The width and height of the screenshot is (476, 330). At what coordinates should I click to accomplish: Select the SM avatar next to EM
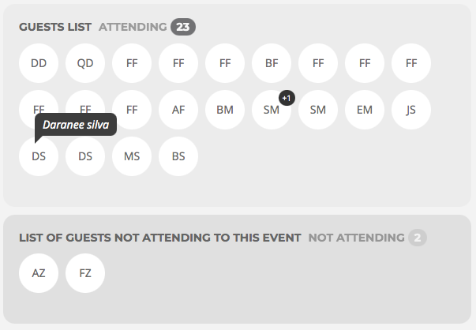pos(318,110)
